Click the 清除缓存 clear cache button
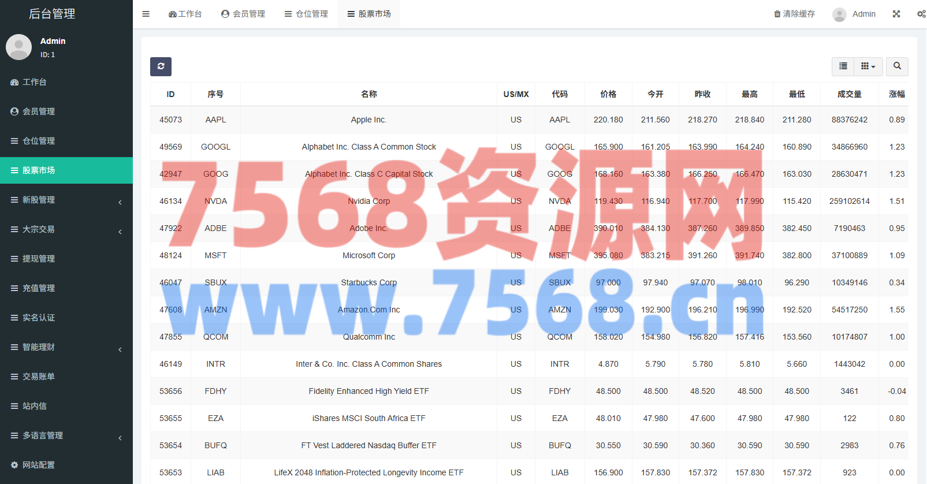Image resolution: width=927 pixels, height=484 pixels. [x=794, y=14]
